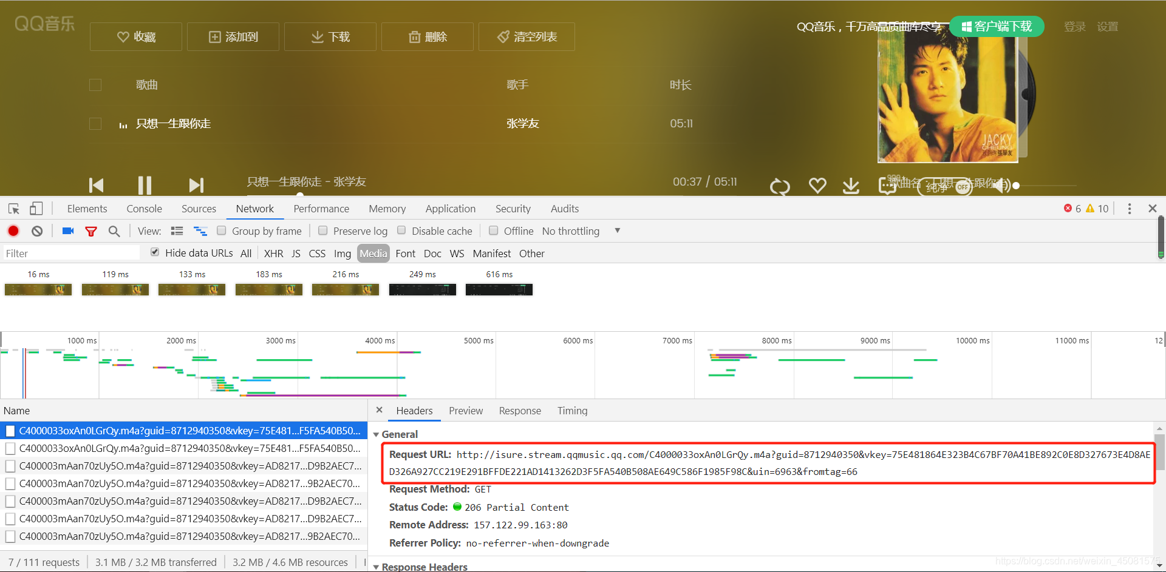The height and width of the screenshot is (572, 1166).
Task: Focus the network Filter input field
Action: (x=71, y=253)
